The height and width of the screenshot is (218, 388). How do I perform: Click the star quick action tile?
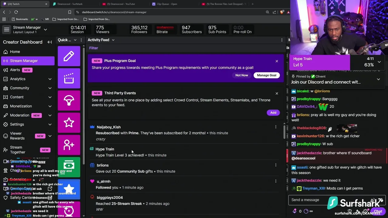tap(69, 123)
